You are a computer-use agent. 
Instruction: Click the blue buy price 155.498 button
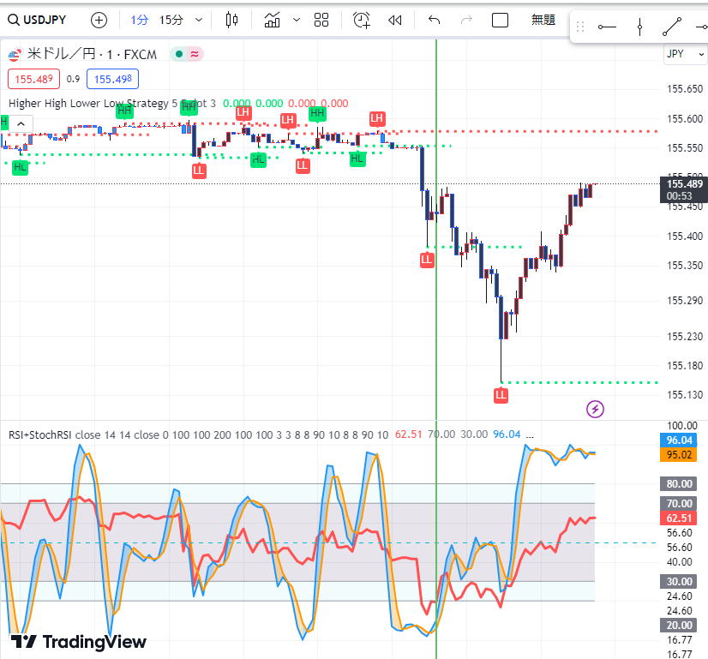112,79
